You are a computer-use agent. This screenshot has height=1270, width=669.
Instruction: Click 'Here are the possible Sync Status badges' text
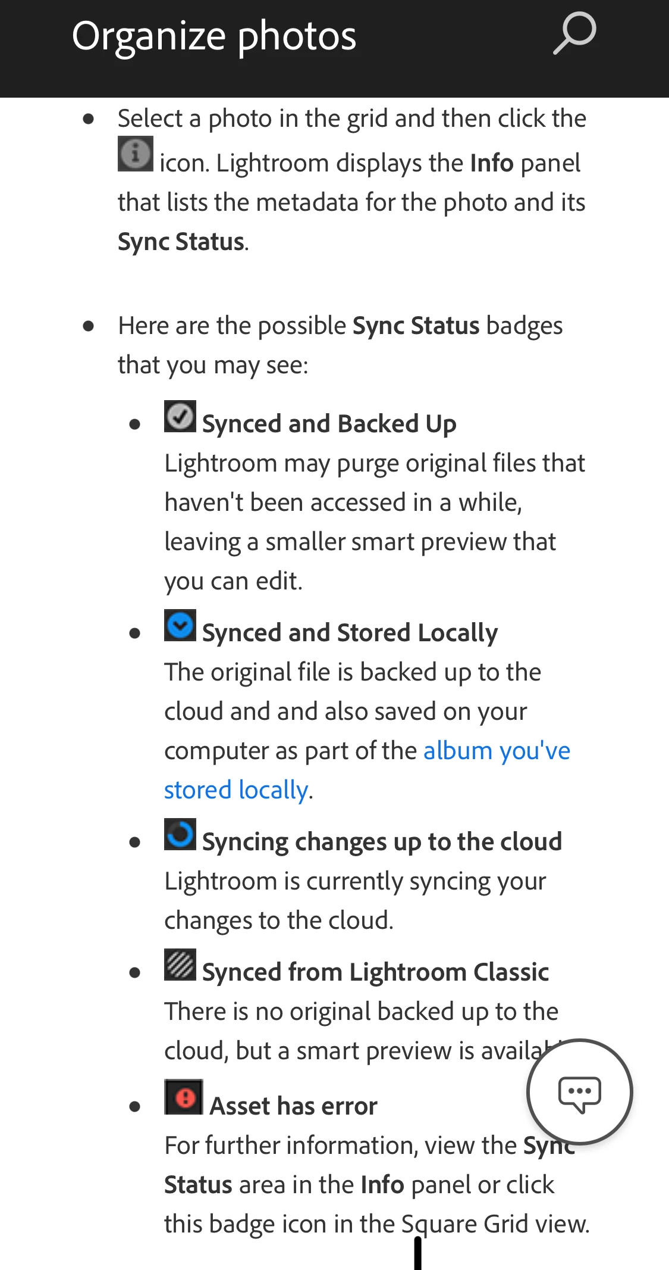click(340, 326)
